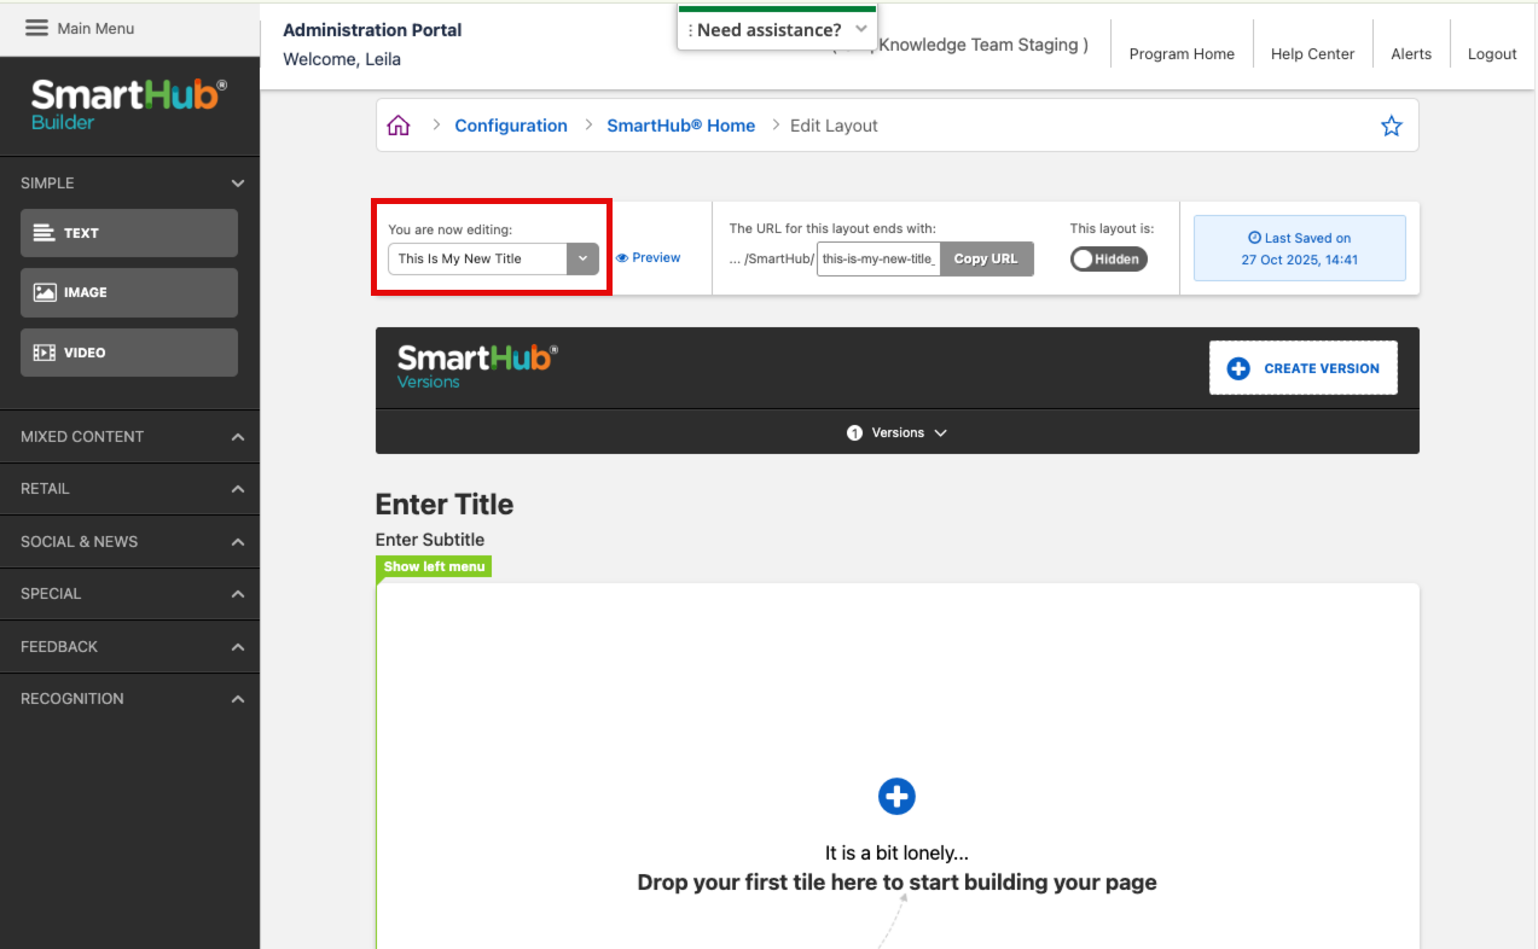The width and height of the screenshot is (1538, 949).
Task: Click the layout URL ending input field
Action: (x=878, y=258)
